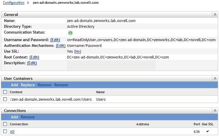This screenshot has width=219, height=136.
Task: Click the Use SSL checkmark for AD
Action: pos(207,131)
